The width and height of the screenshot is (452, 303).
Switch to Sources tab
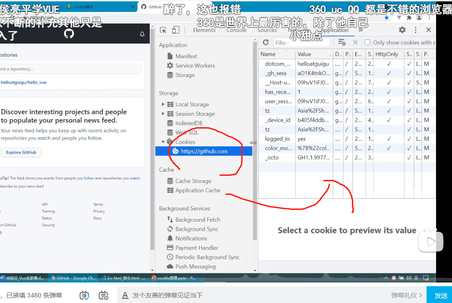click(267, 30)
